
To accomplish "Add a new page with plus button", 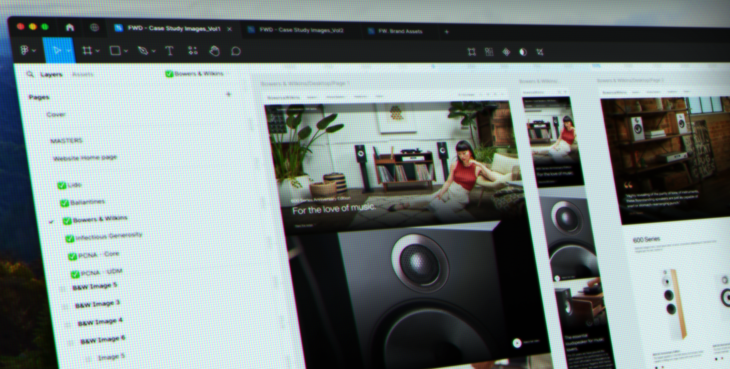I will (228, 94).
